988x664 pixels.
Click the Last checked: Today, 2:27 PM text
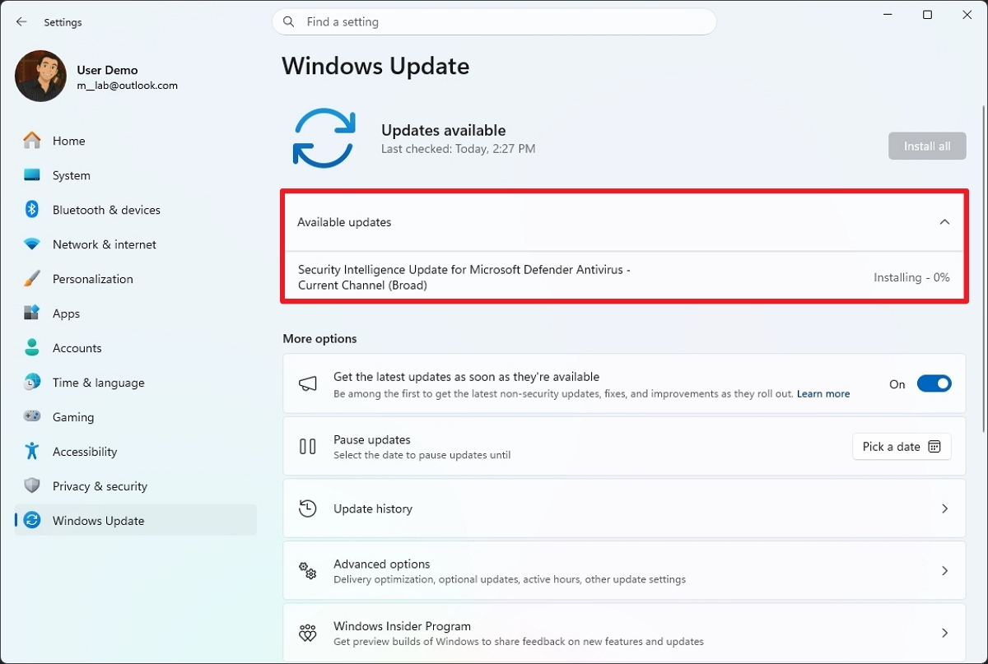click(459, 149)
